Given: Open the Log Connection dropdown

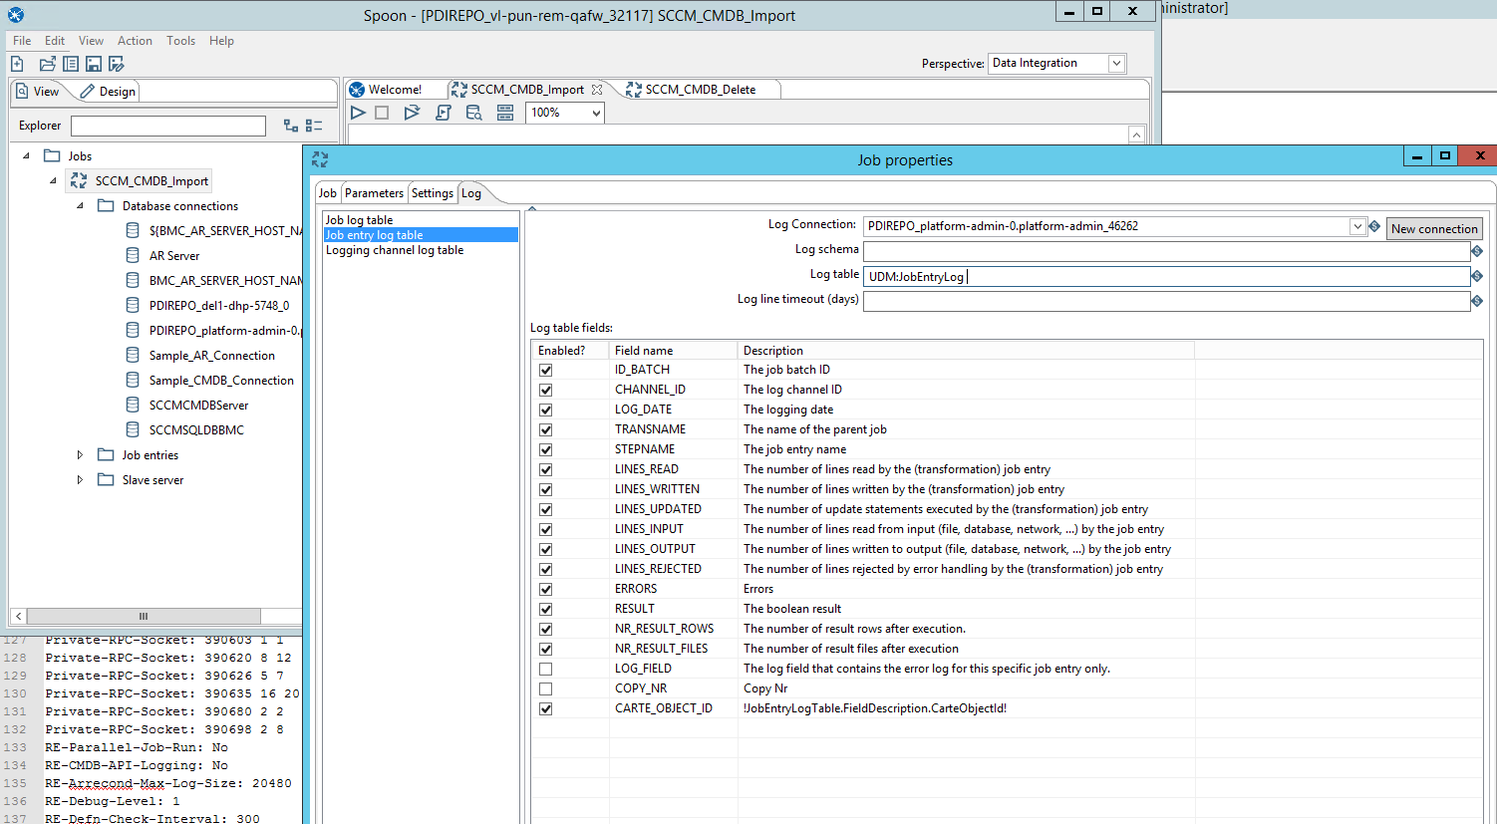Looking at the screenshot, I should pyautogui.click(x=1356, y=227).
